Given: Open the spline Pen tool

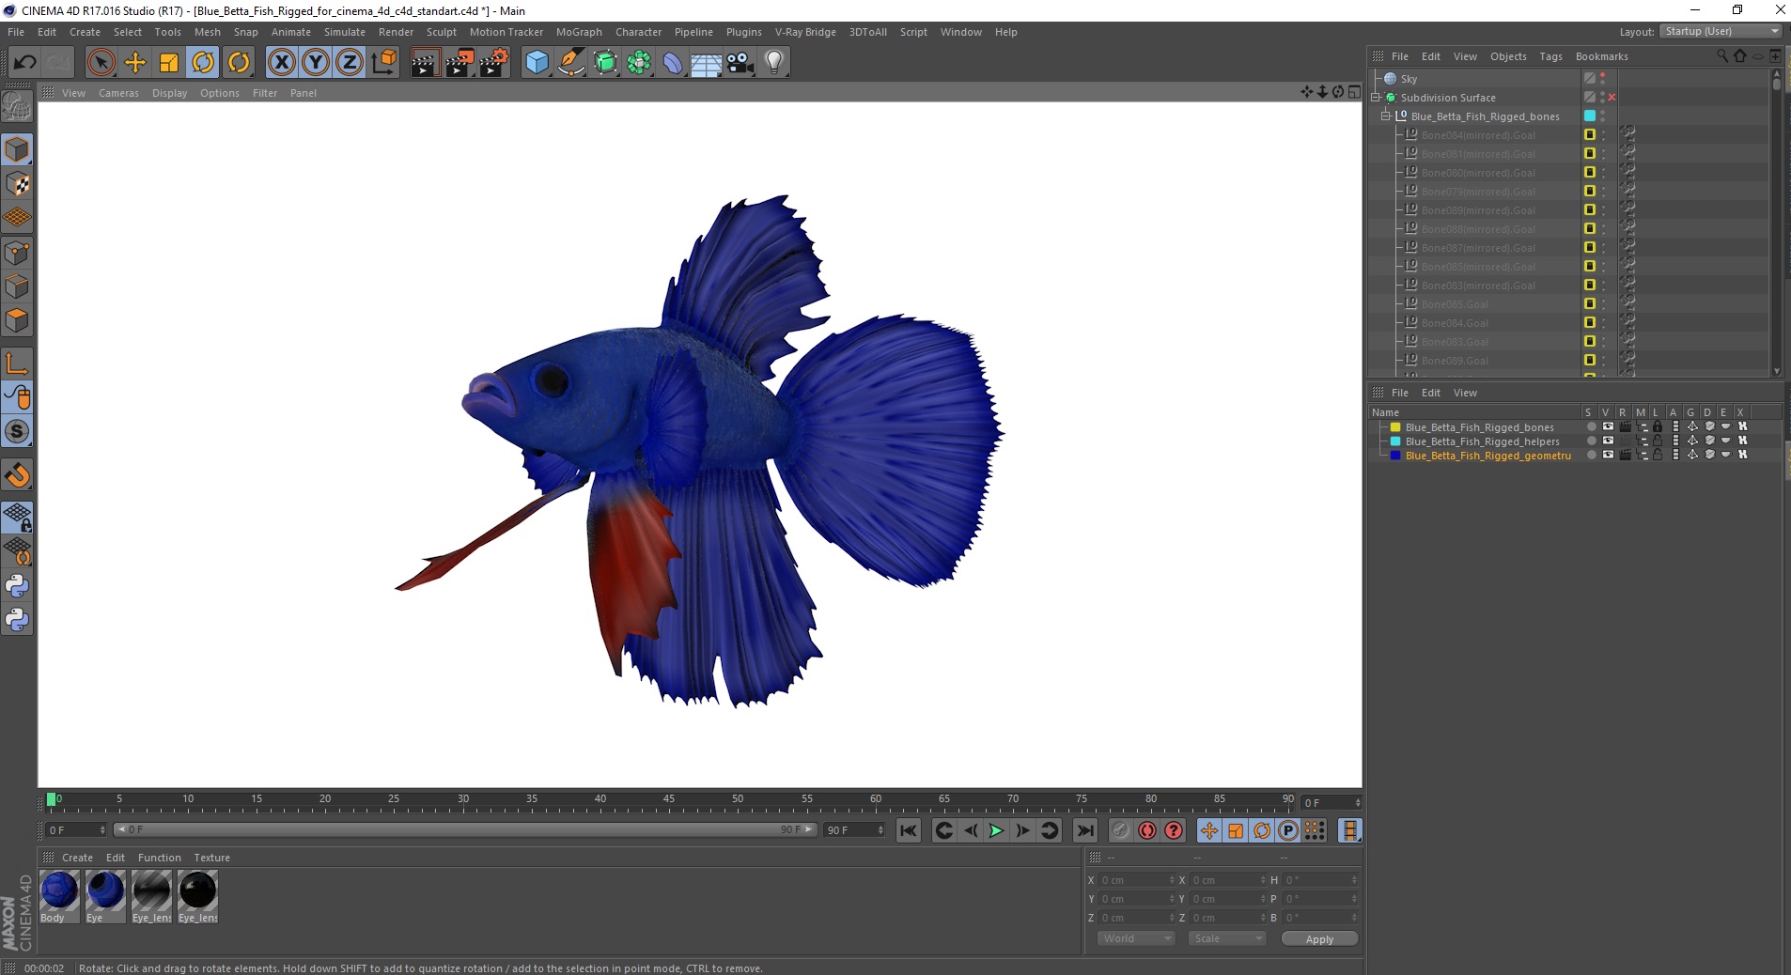Looking at the screenshot, I should point(571,63).
